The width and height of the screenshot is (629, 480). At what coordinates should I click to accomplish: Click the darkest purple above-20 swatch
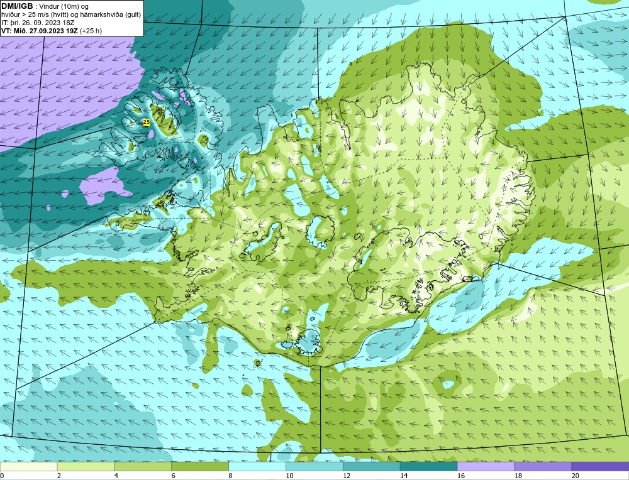[600, 466]
